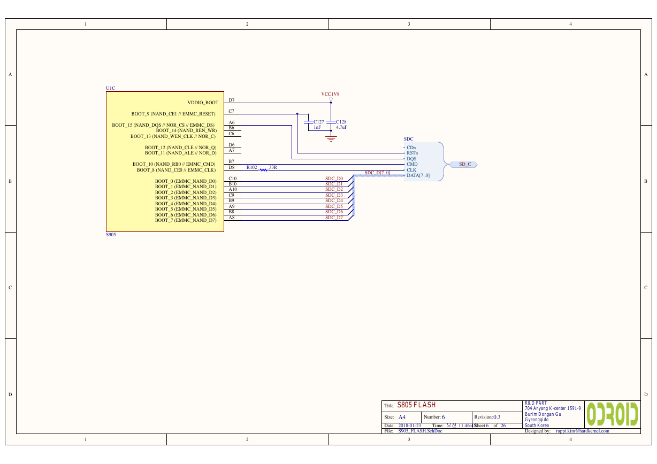Click the R&D PART address heading
This screenshot has height=464, width=657.
[x=536, y=403]
